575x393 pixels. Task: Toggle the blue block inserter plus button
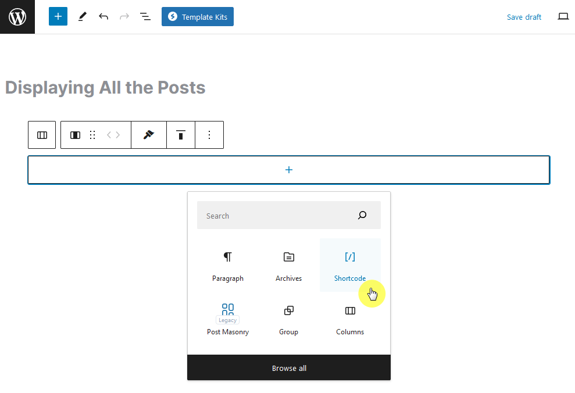click(x=58, y=16)
